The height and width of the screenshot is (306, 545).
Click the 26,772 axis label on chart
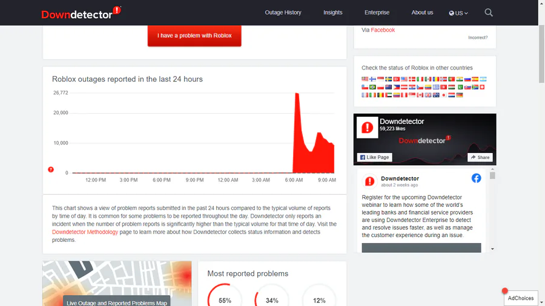coord(61,93)
